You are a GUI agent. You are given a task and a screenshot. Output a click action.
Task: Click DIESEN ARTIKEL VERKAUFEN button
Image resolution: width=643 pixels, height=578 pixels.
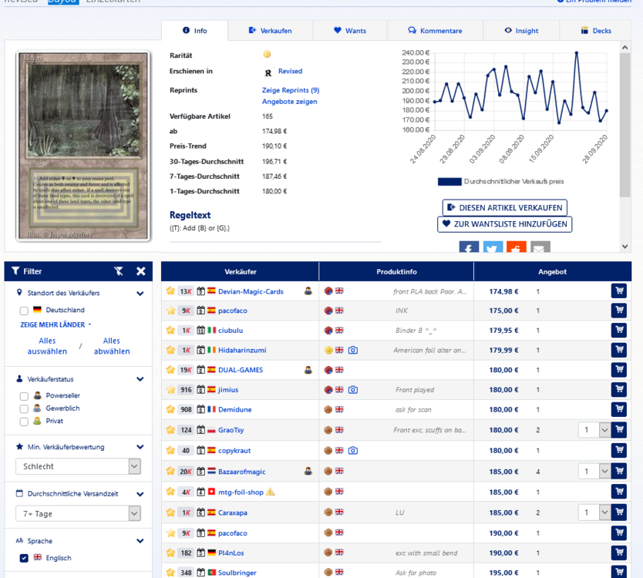pyautogui.click(x=505, y=208)
